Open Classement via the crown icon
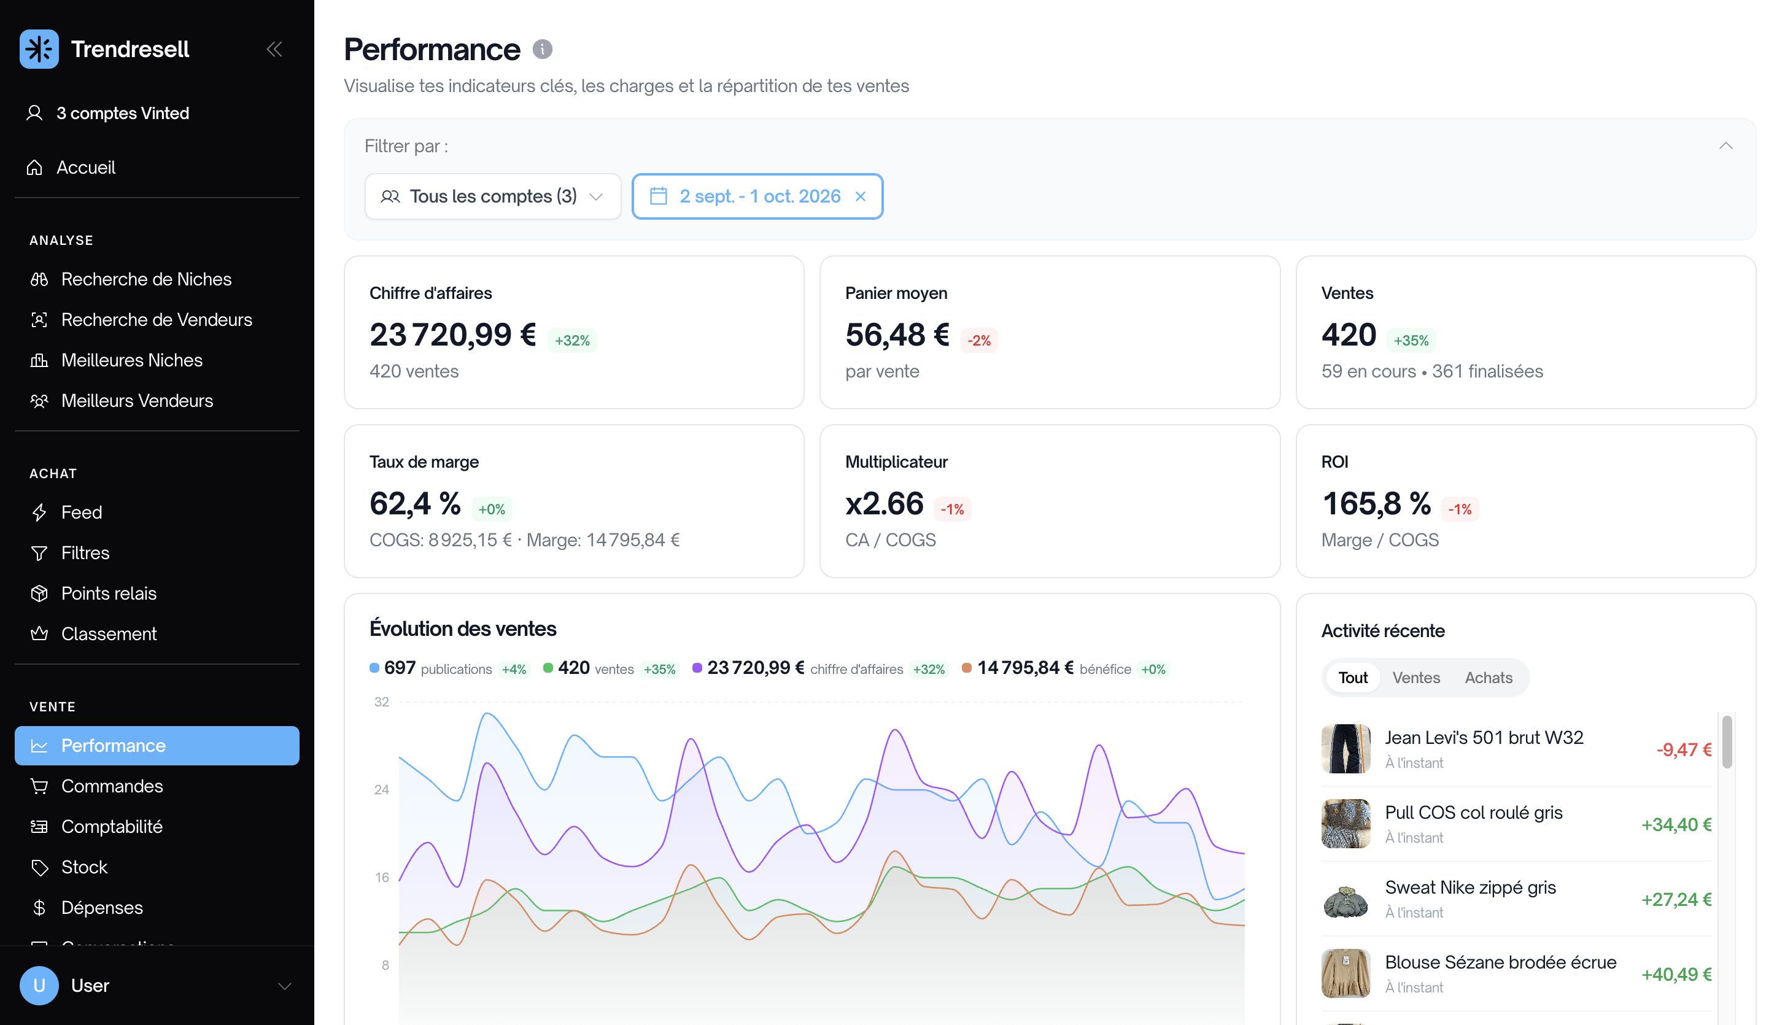Image resolution: width=1785 pixels, height=1025 pixels. [x=39, y=633]
